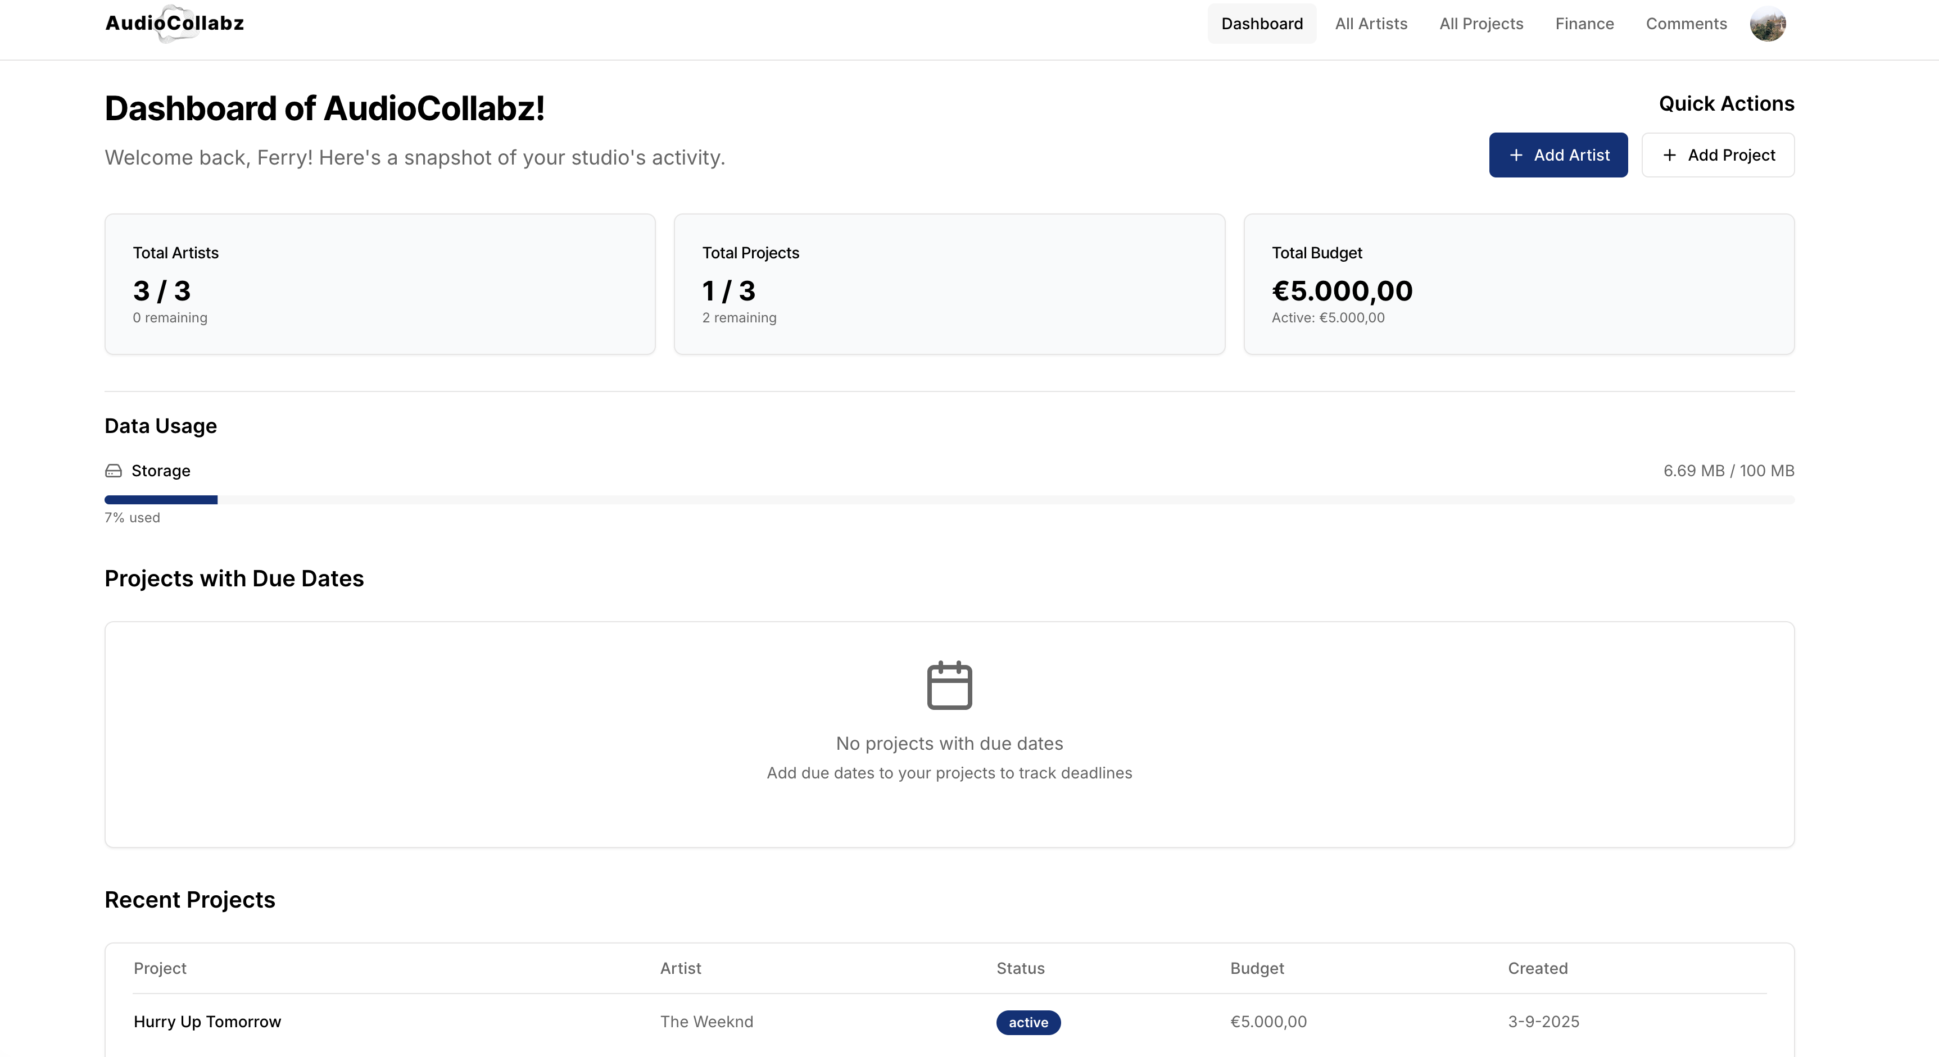Select the Total Budget card
Screen dimensions: 1939x1057
[x=1518, y=284]
